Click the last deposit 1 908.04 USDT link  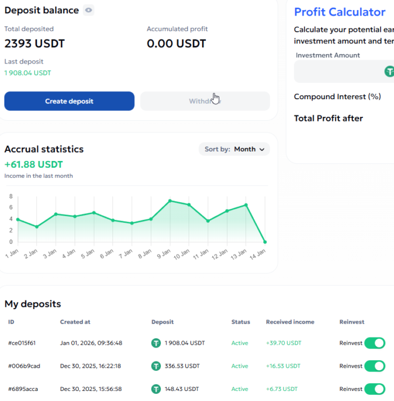click(x=28, y=73)
